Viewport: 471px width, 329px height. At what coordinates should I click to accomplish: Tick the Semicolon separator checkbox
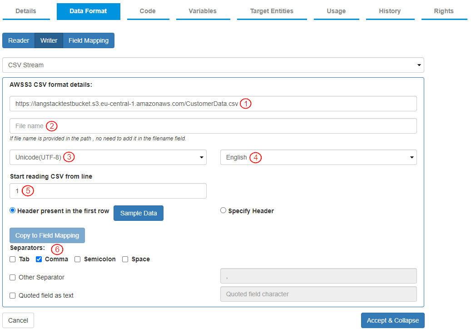click(78, 259)
